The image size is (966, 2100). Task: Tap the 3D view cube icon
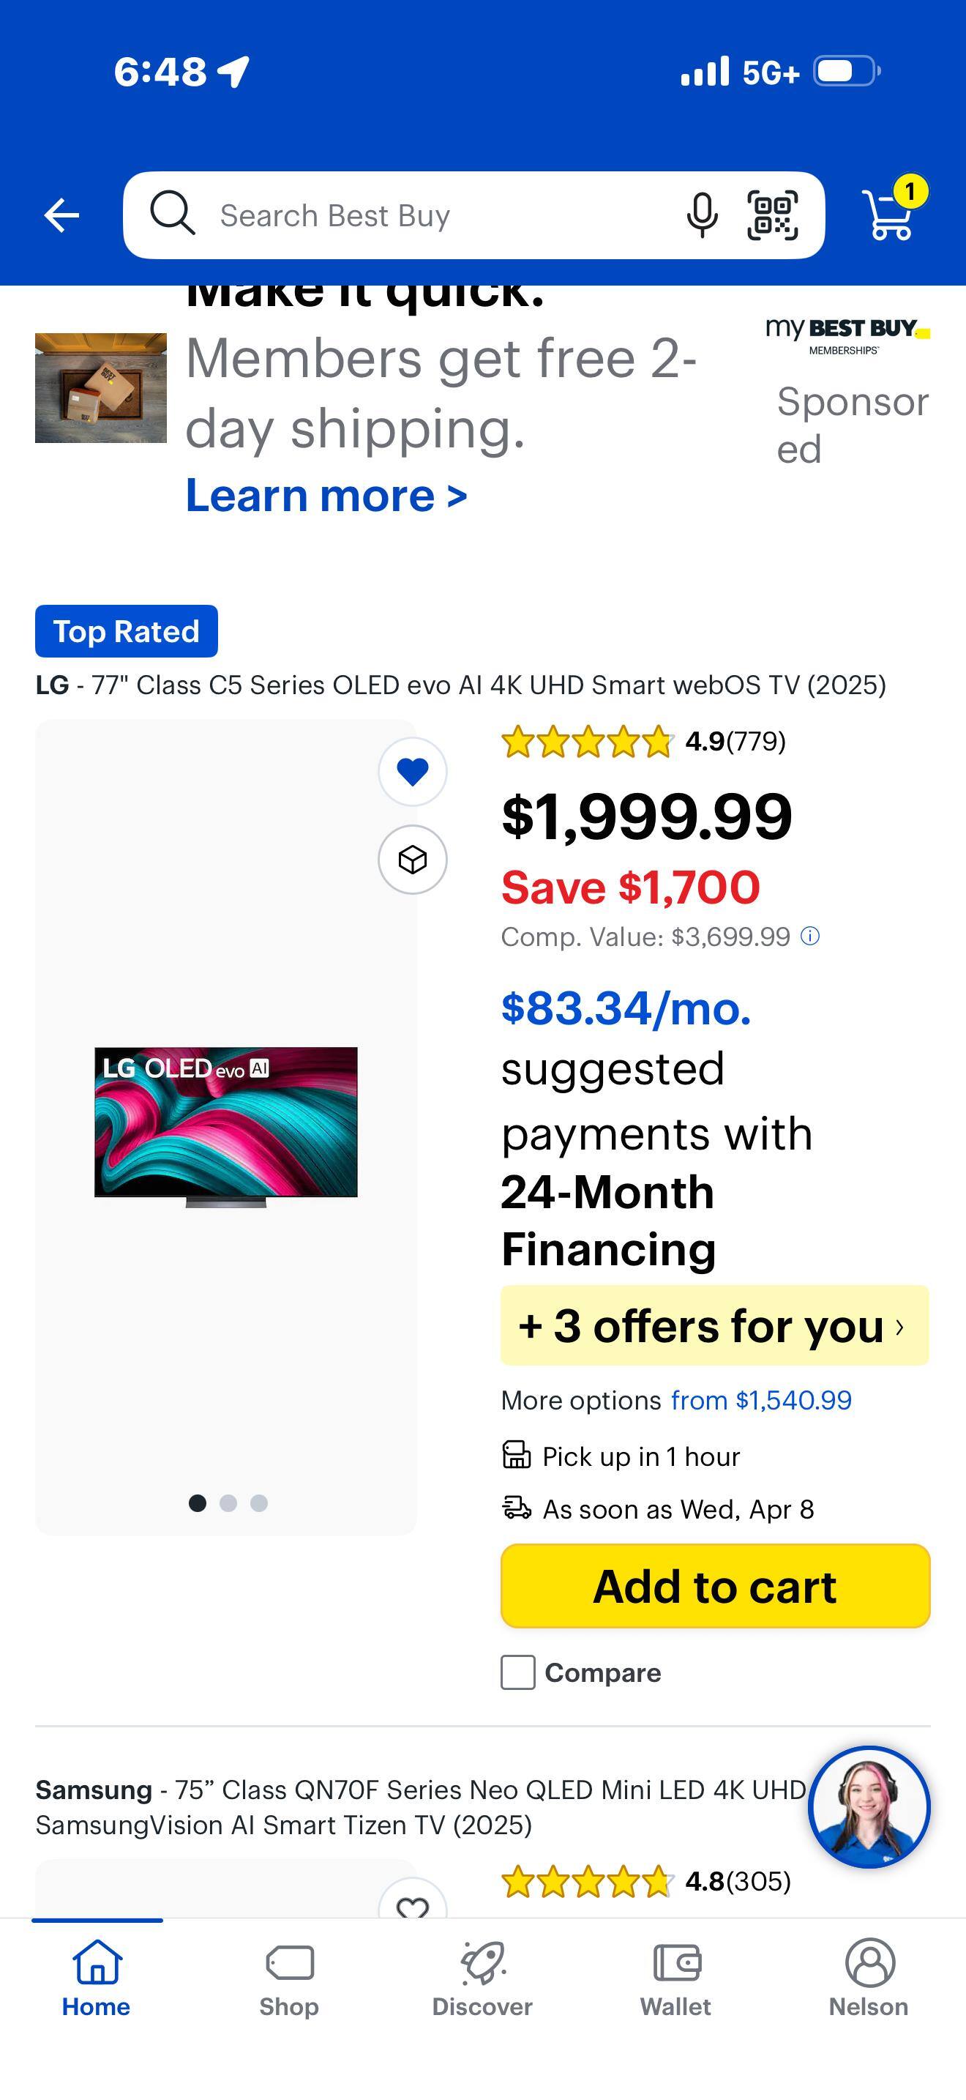click(412, 859)
